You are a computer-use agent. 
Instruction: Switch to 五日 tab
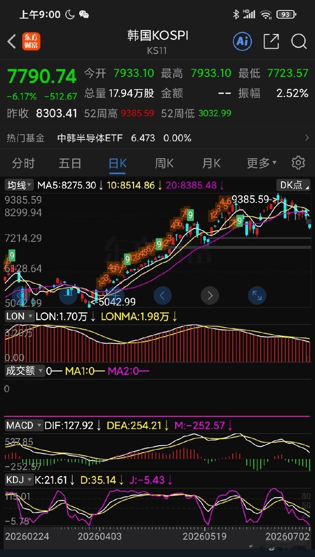tap(70, 163)
